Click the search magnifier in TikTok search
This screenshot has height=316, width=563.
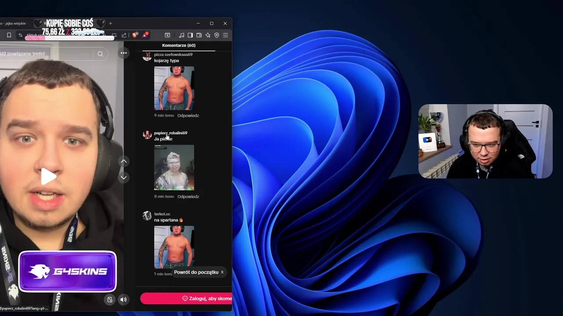point(100,54)
